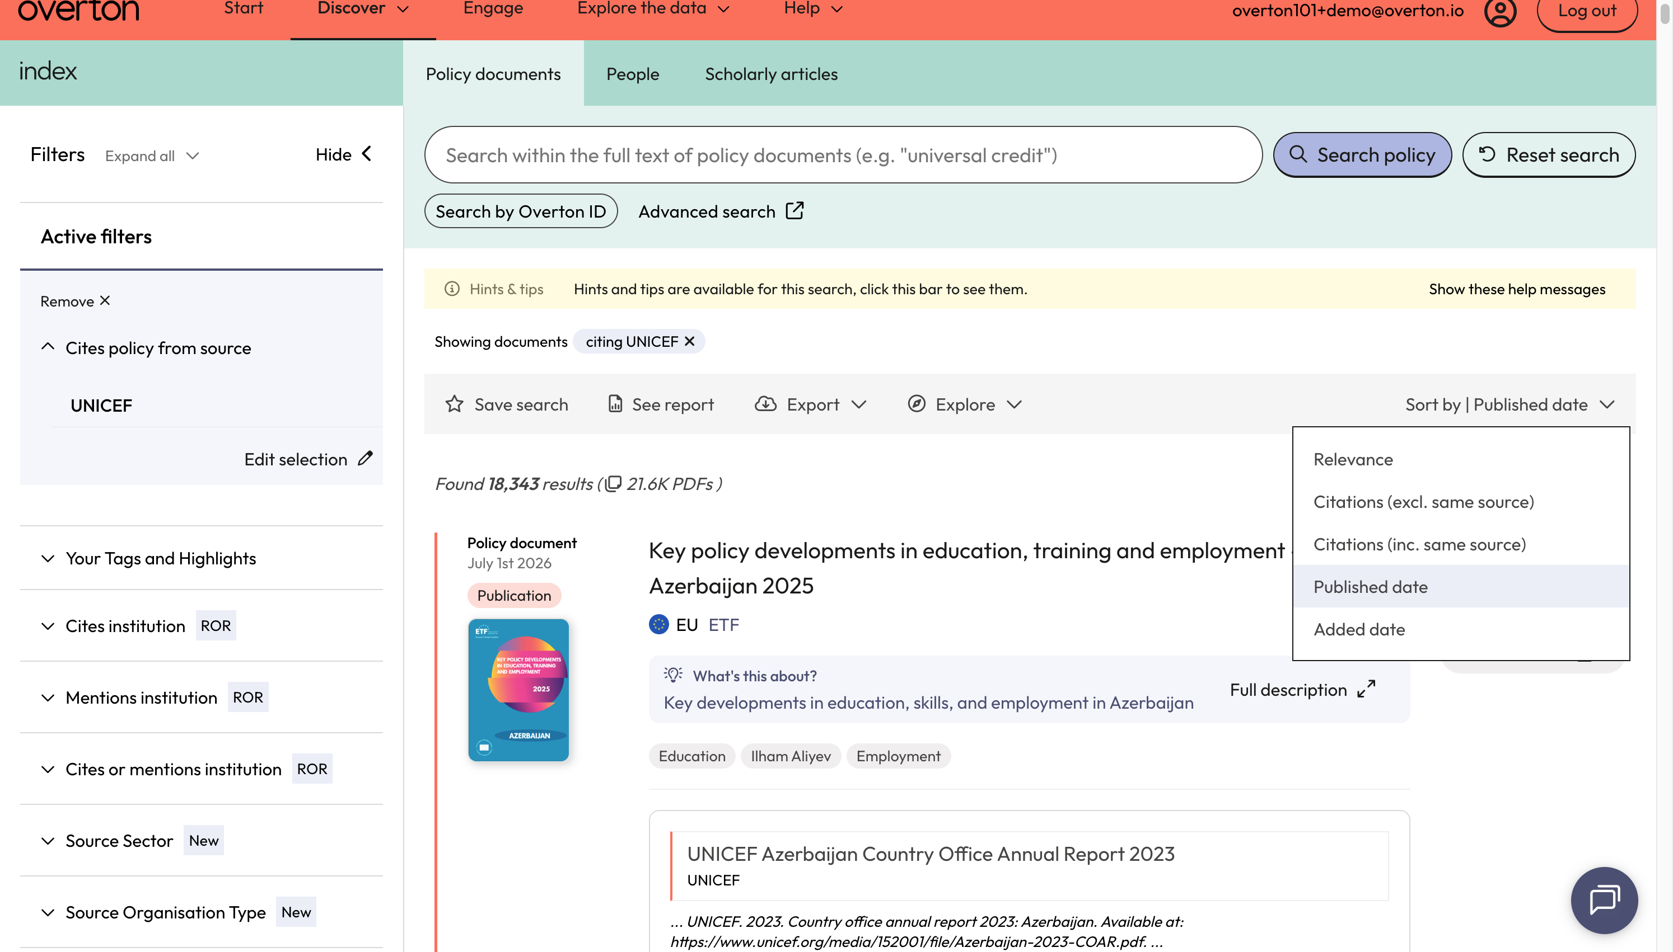Screen dimensions: 1673x952
Task: Click the Full description expand icon
Action: [1366, 689]
